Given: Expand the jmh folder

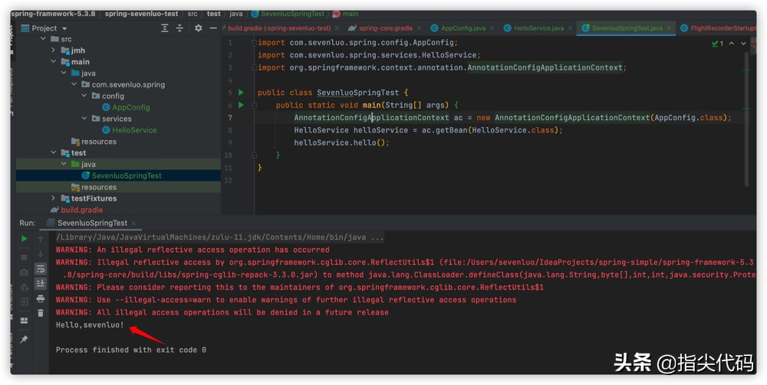Looking at the screenshot, I should (54, 50).
